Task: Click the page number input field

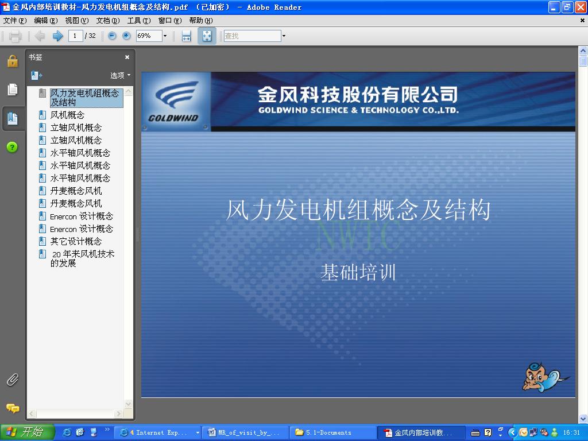Action: click(x=74, y=36)
